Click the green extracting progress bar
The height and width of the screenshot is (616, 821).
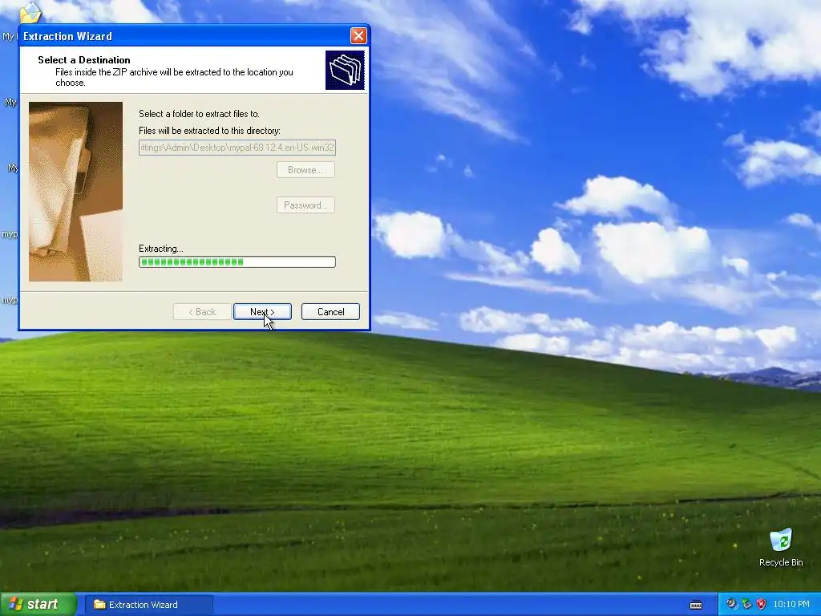[237, 262]
